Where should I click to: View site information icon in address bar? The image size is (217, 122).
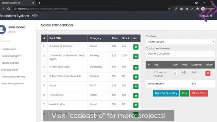(x=15, y=9)
